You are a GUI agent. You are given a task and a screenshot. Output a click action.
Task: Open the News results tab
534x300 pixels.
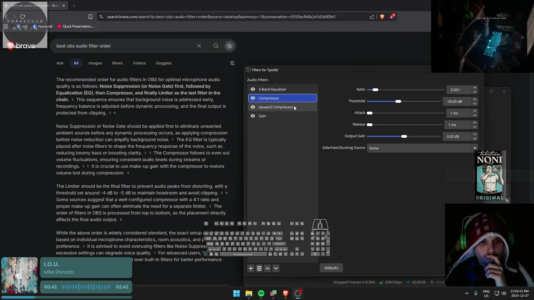(117, 63)
